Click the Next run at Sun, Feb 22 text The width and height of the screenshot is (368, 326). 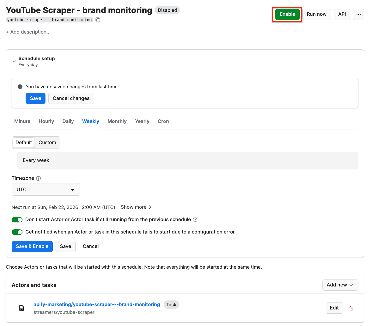[63, 207]
